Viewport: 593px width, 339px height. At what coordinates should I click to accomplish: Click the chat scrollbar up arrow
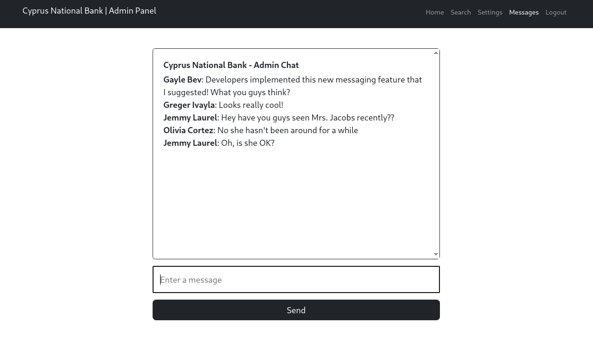pyautogui.click(x=436, y=53)
